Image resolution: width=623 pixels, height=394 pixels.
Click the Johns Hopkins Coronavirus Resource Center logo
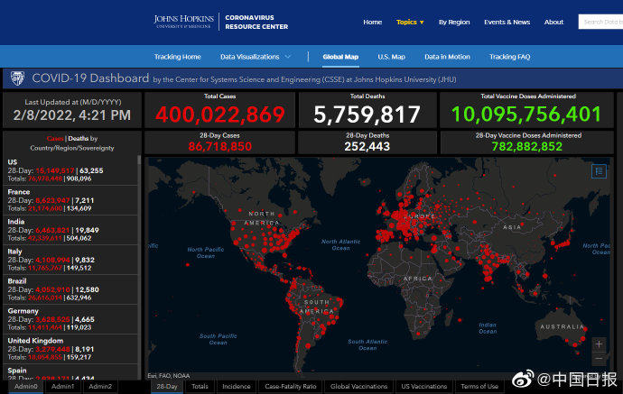click(x=221, y=22)
